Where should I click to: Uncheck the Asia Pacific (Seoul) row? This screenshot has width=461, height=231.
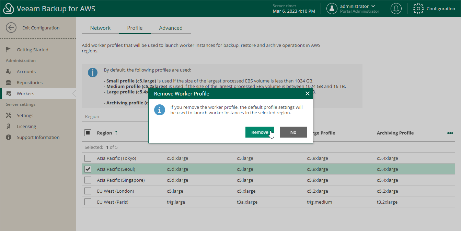click(x=88, y=169)
